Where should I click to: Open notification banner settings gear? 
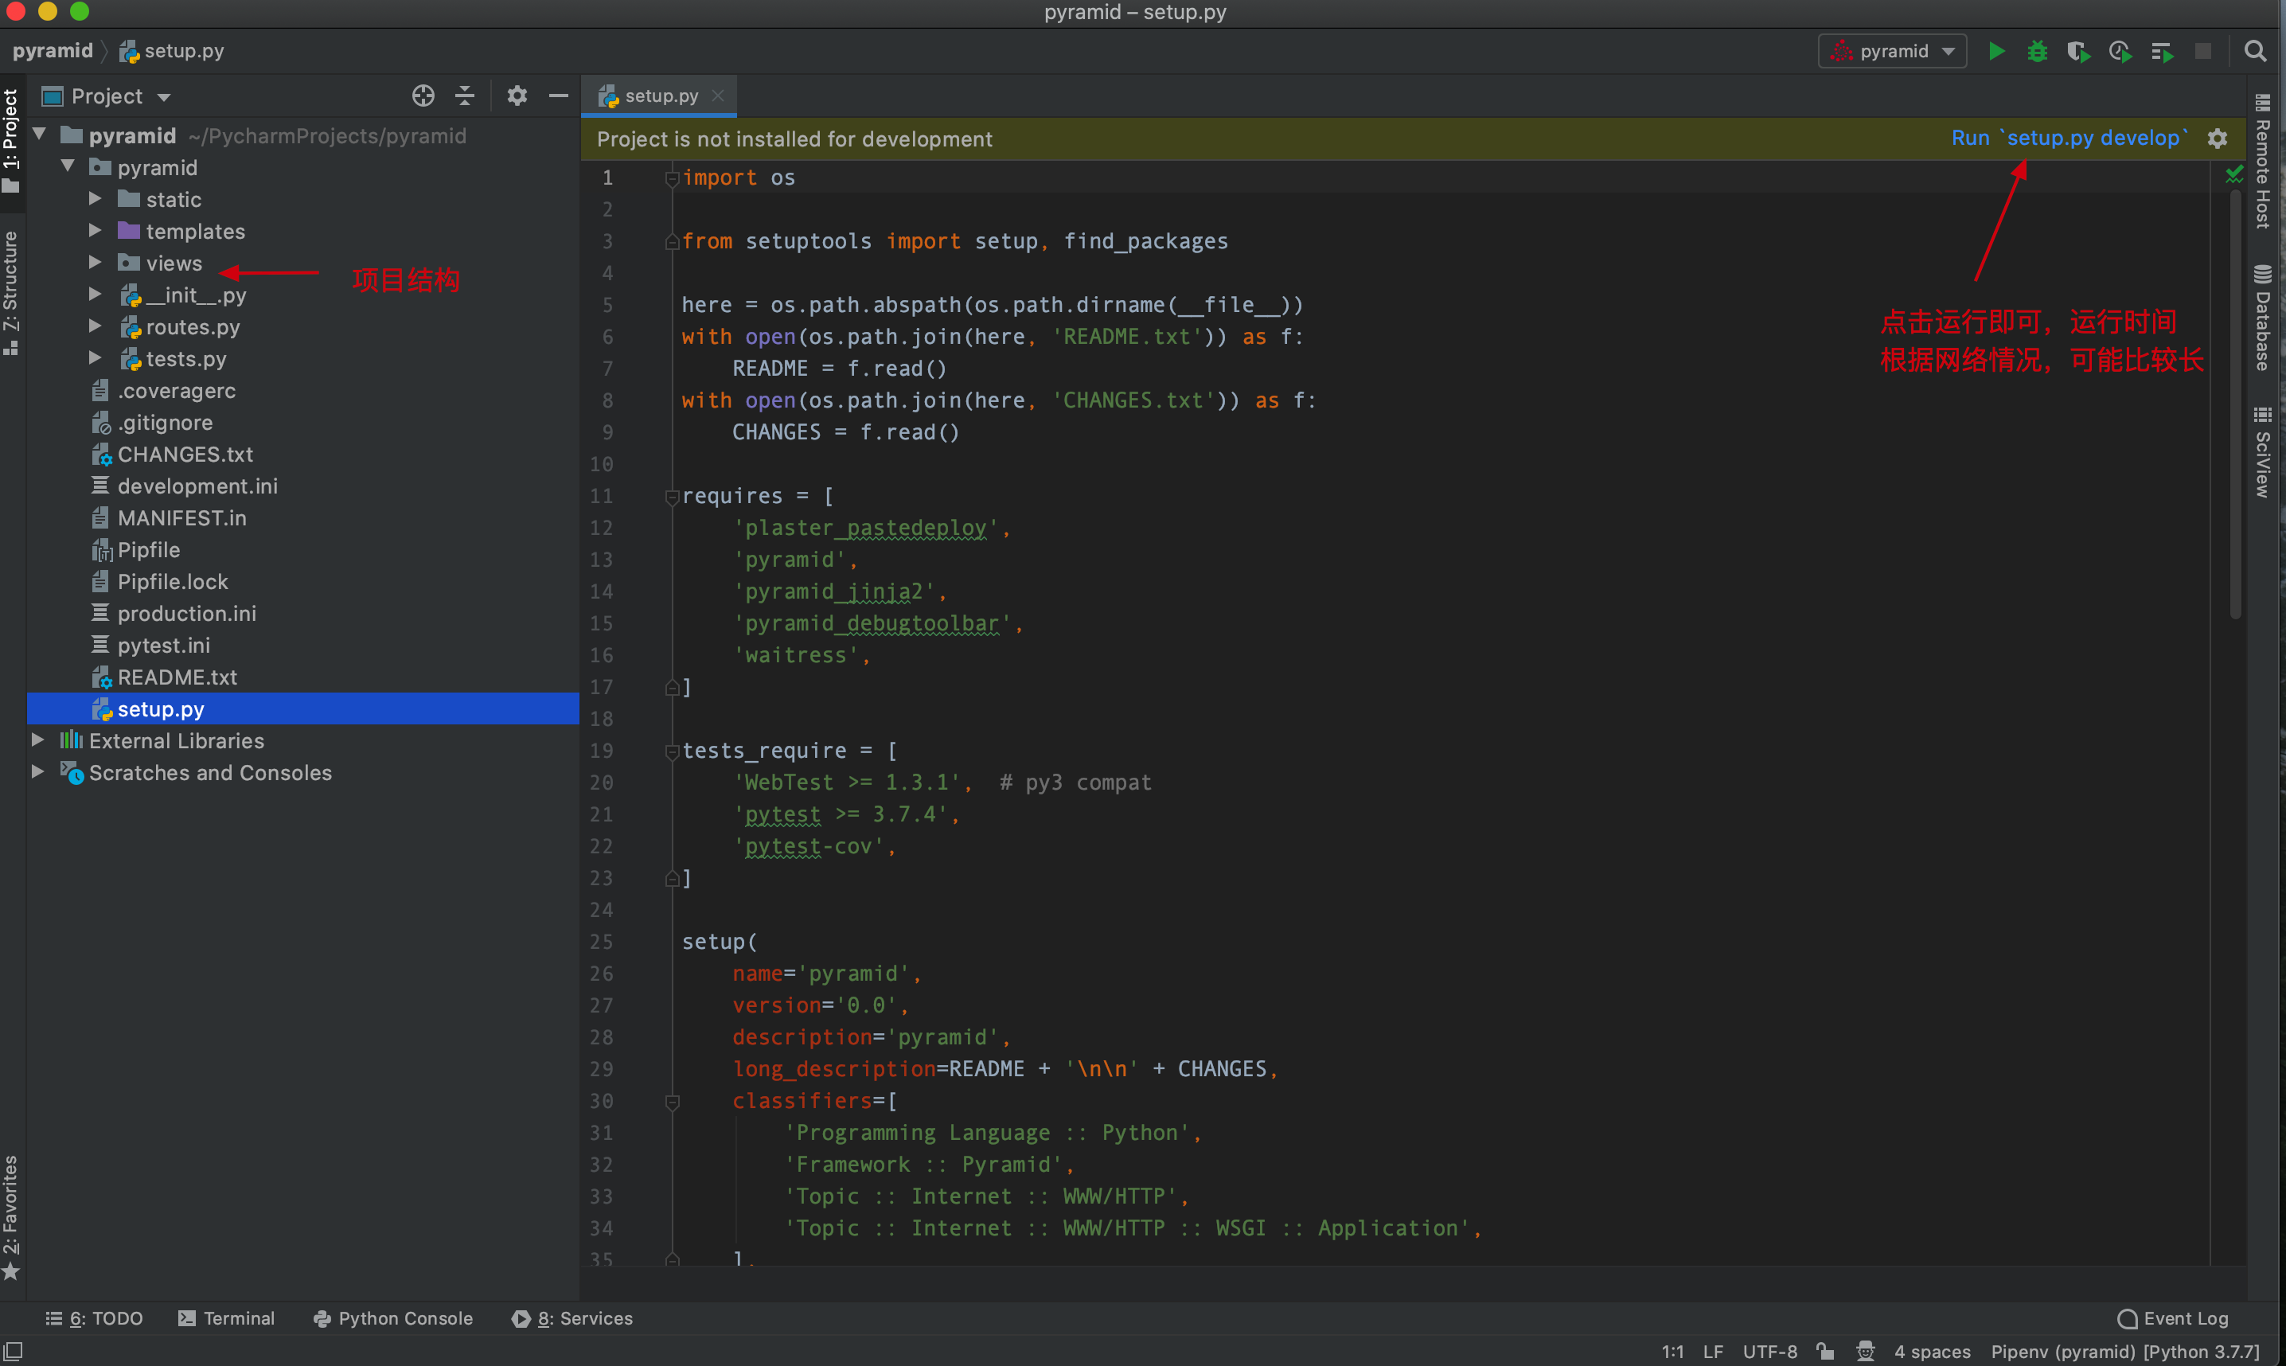[2217, 139]
